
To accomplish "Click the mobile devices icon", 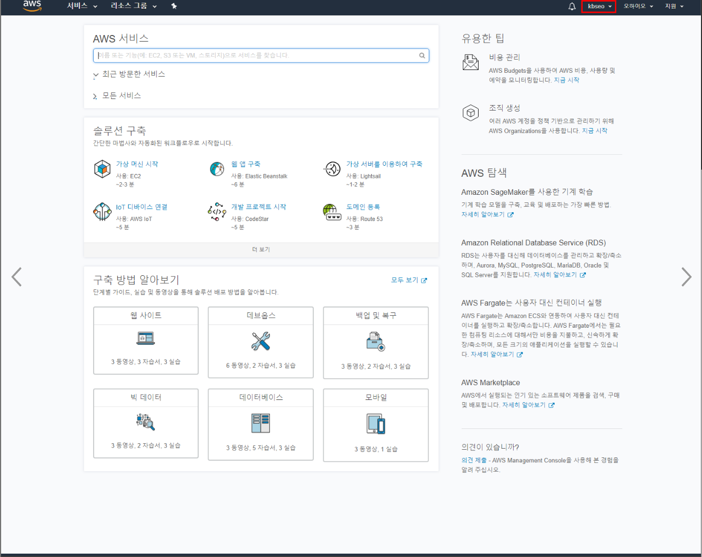I will pyautogui.click(x=376, y=424).
